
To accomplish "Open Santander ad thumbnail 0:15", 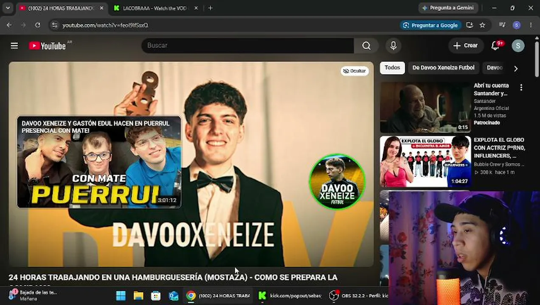I will [425, 108].
